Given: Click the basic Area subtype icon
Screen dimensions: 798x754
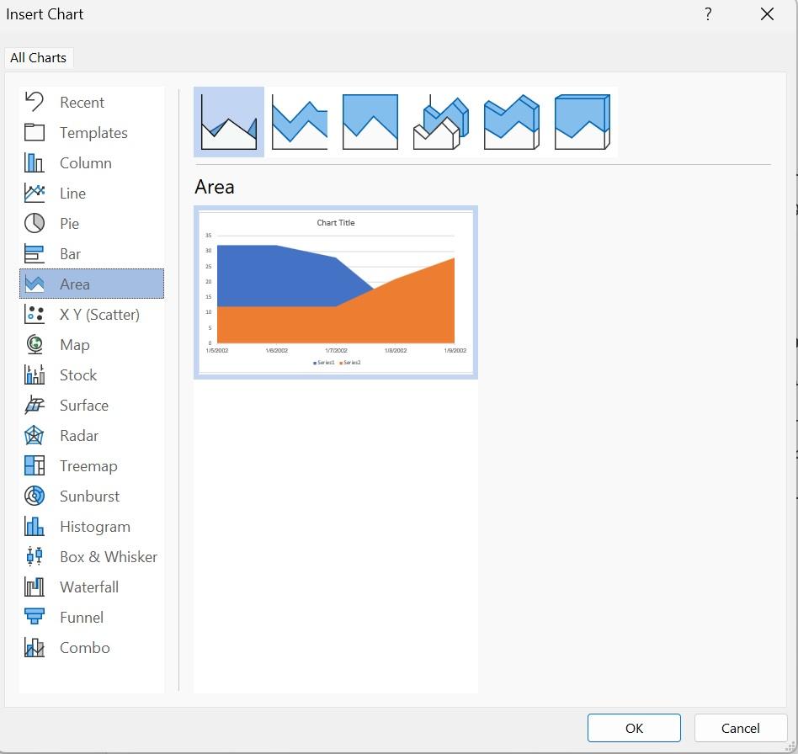Looking at the screenshot, I should point(229,122).
